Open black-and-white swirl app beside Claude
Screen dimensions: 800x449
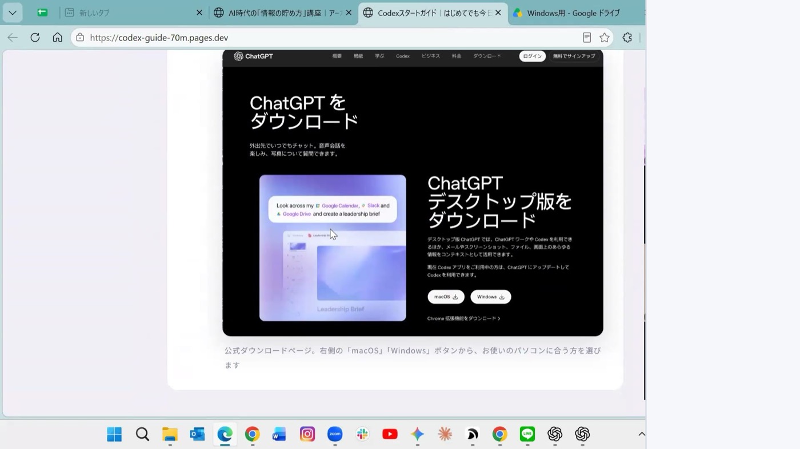(x=473, y=434)
